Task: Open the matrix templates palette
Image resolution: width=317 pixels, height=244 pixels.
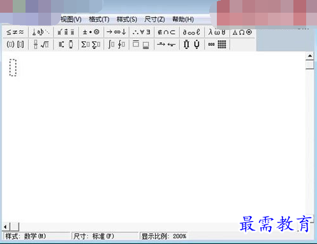Action: tap(217, 45)
